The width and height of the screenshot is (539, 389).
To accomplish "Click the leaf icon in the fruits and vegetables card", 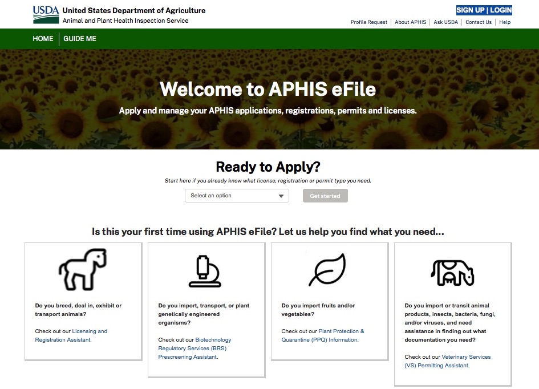I will (x=327, y=270).
